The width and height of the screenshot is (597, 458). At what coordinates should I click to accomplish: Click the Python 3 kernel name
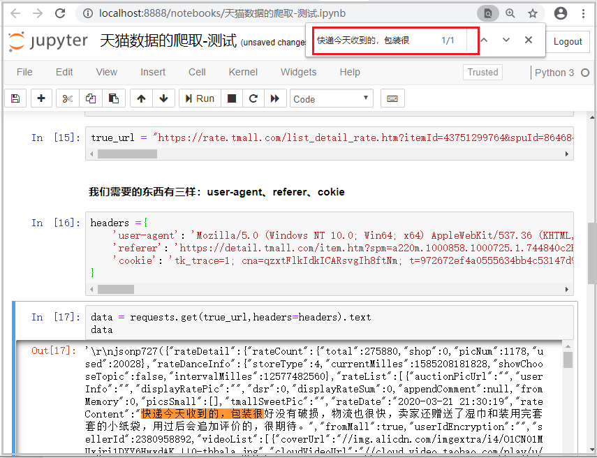(x=554, y=73)
